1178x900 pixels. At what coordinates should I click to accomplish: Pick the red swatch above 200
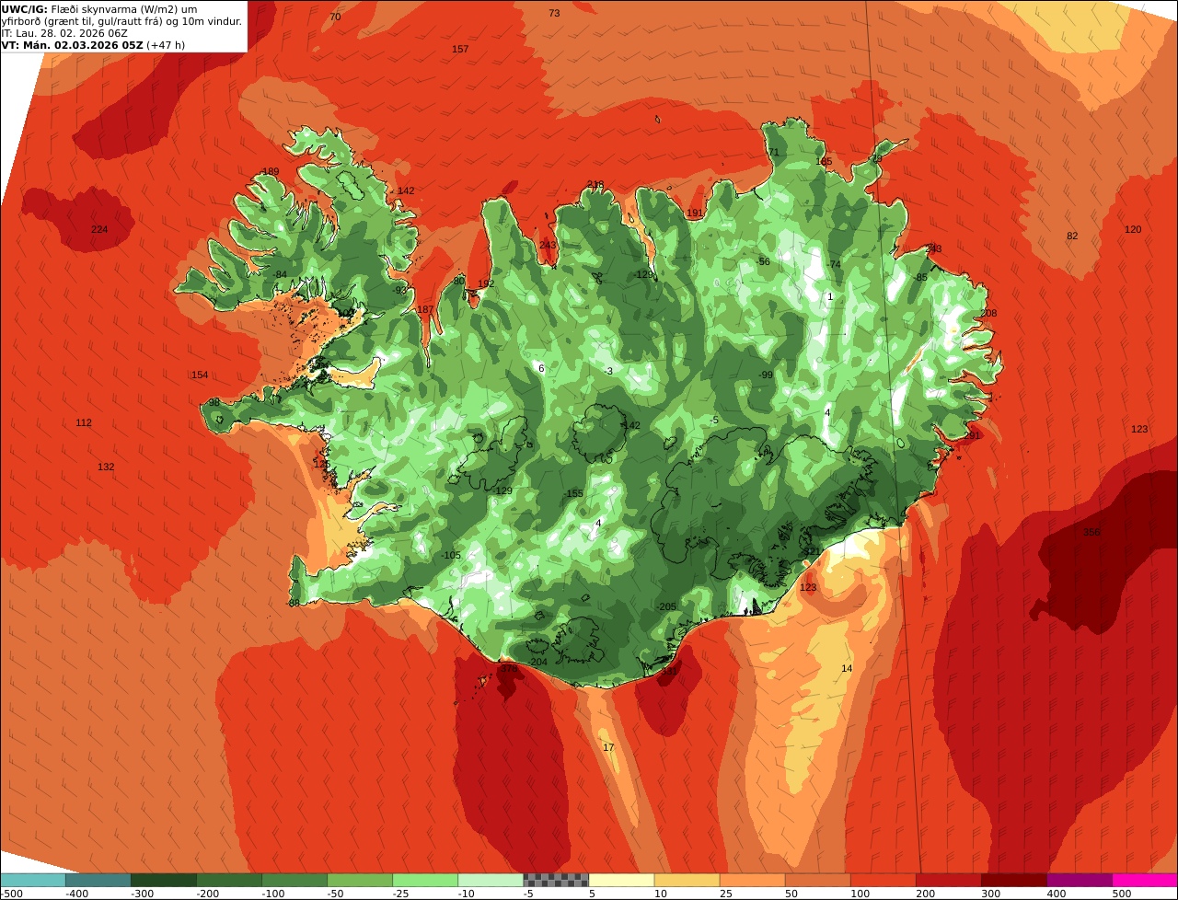coord(948,880)
